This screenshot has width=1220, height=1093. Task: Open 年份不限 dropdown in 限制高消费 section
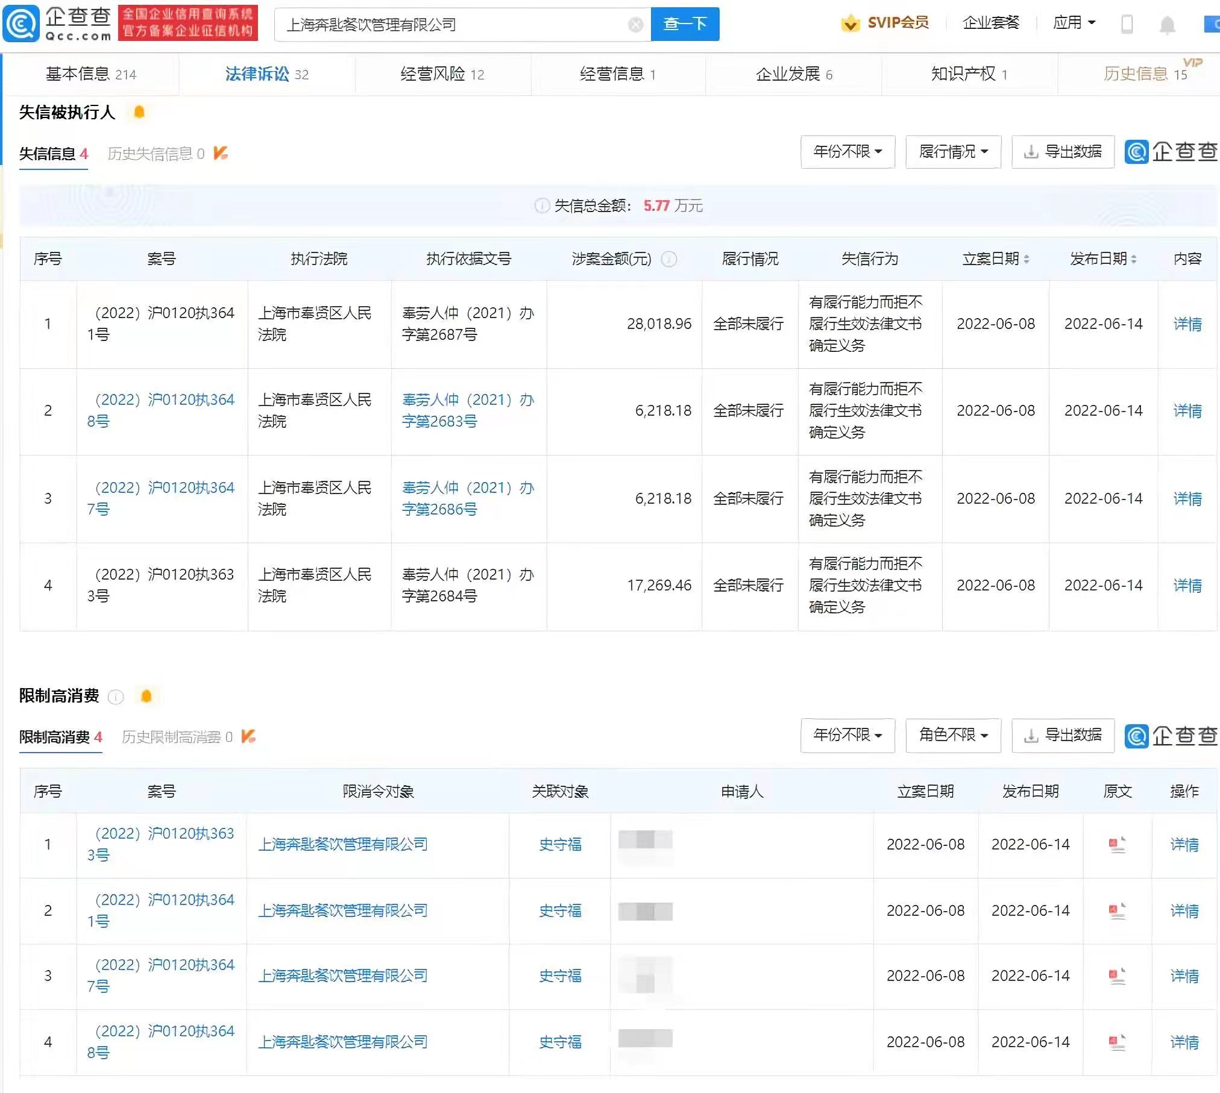pos(847,735)
